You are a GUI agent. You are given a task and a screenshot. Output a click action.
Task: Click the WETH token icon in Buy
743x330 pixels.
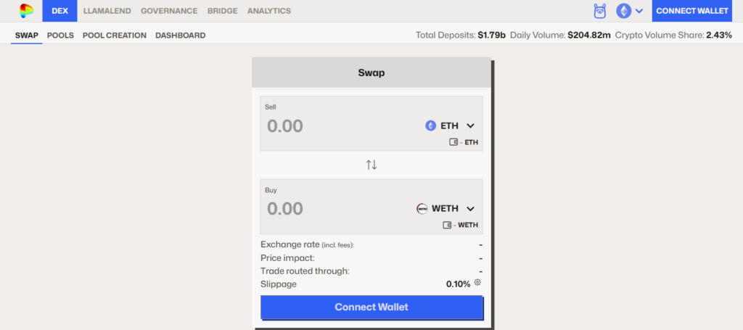point(422,208)
